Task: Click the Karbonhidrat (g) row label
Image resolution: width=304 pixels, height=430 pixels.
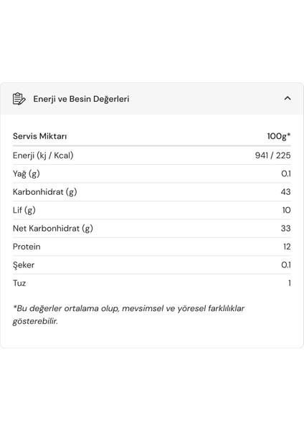Action: coord(45,192)
